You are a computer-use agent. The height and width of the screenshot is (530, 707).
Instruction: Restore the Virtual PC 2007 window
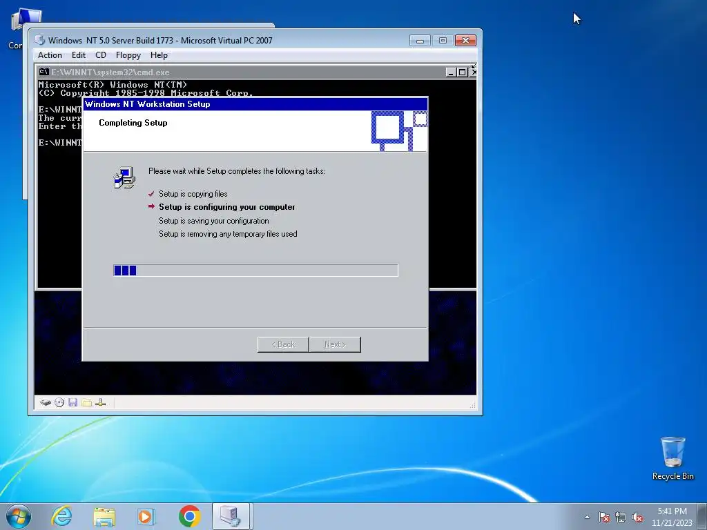tap(443, 41)
